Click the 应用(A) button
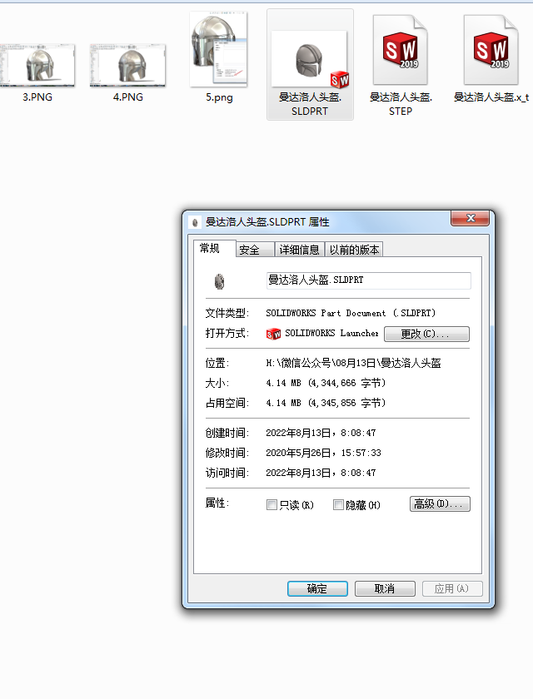Image resolution: width=533 pixels, height=699 pixels. (x=452, y=588)
